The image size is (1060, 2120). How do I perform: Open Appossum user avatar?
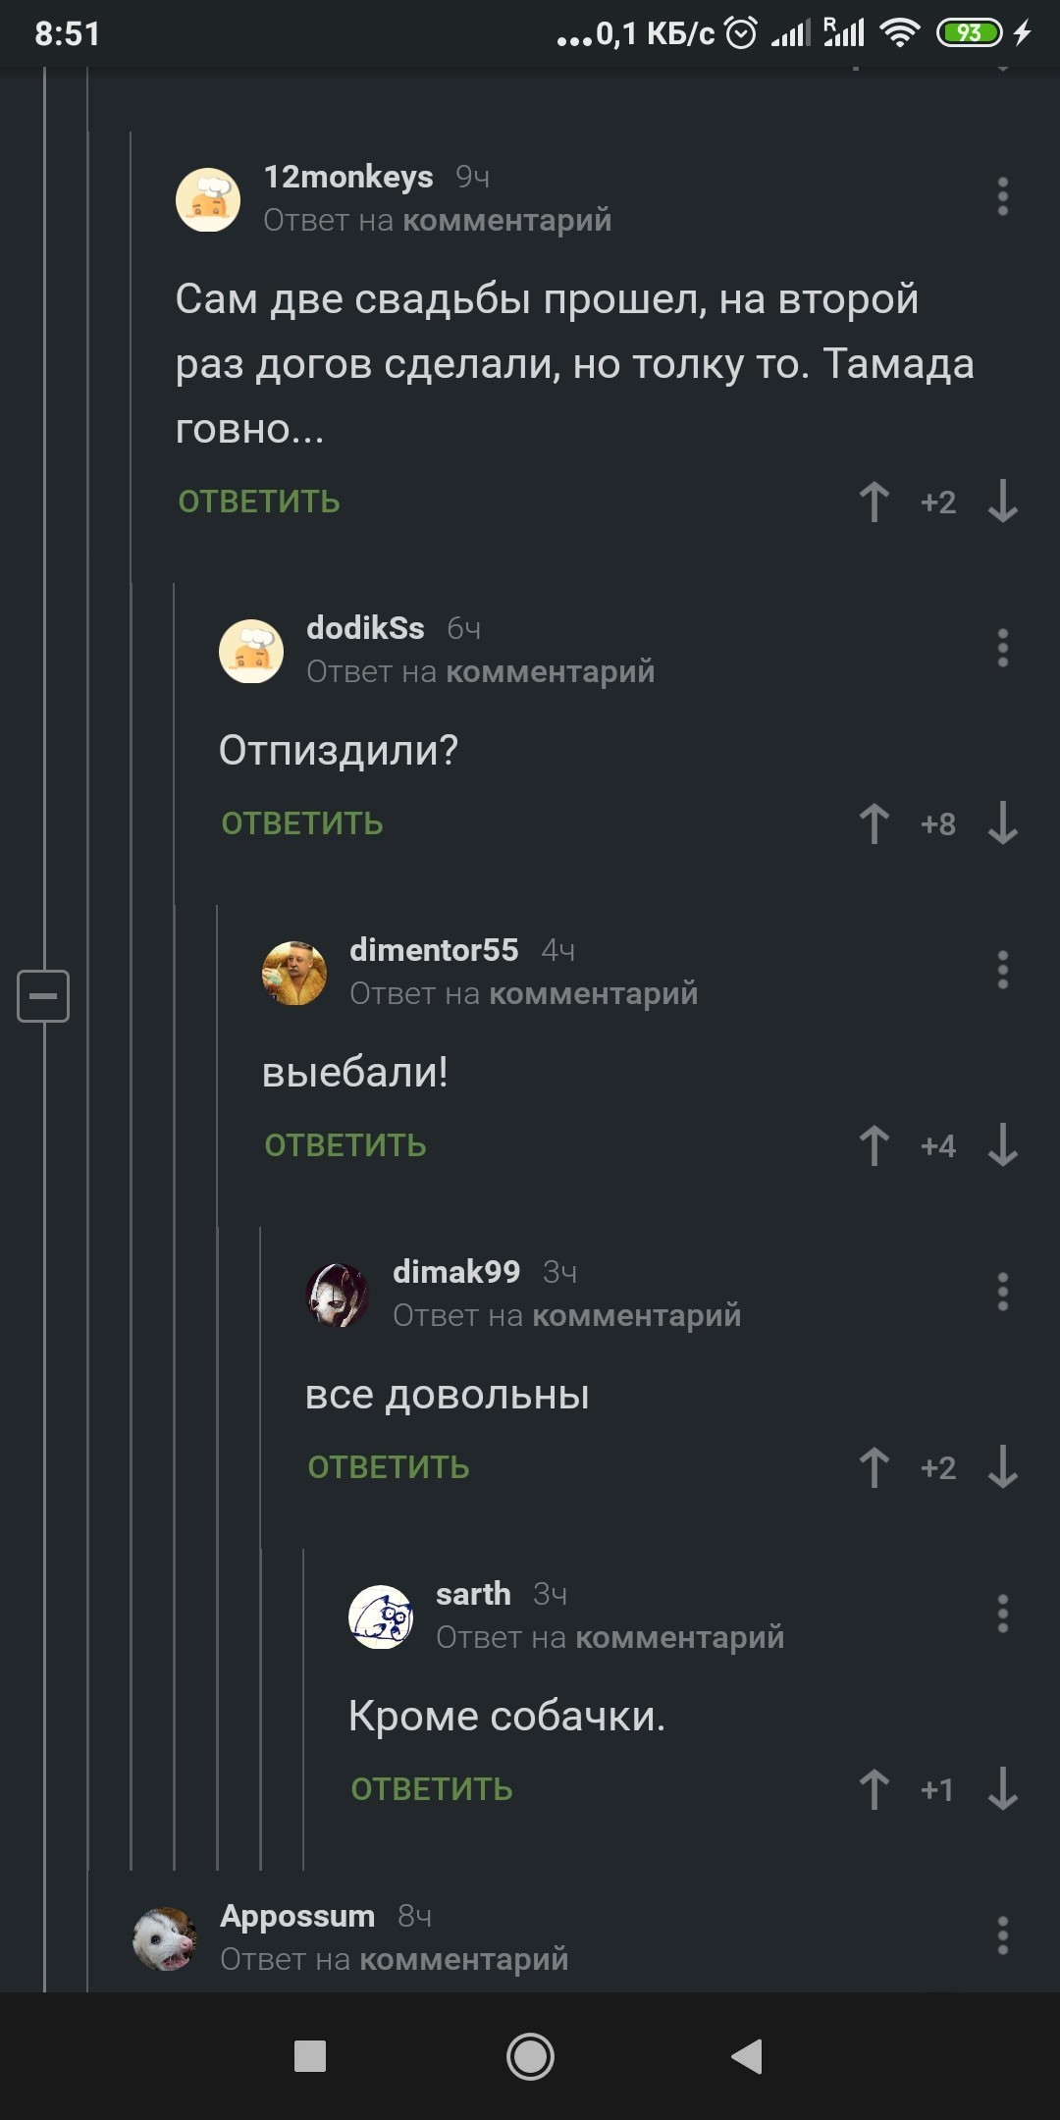click(x=165, y=1938)
